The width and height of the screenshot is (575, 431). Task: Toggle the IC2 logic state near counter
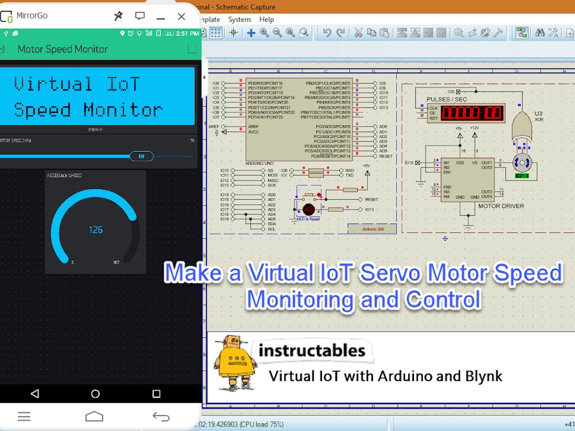[x=458, y=91]
